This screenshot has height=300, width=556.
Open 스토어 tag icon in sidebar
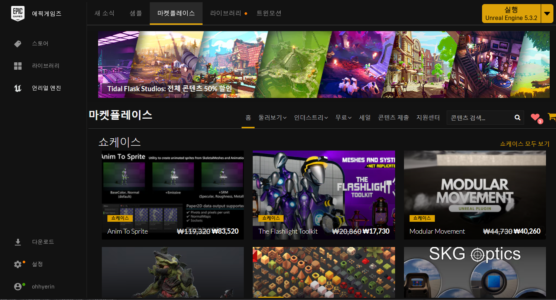(17, 44)
